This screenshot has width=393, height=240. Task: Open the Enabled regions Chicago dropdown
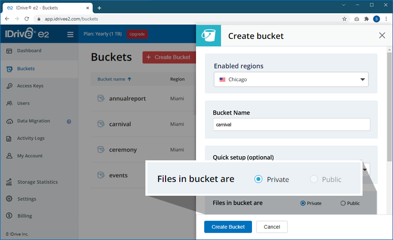[x=291, y=79]
